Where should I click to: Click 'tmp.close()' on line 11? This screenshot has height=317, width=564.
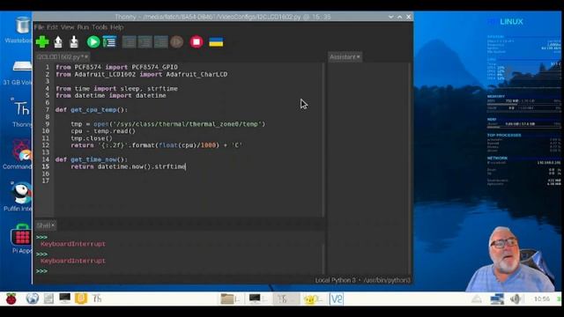click(x=92, y=138)
